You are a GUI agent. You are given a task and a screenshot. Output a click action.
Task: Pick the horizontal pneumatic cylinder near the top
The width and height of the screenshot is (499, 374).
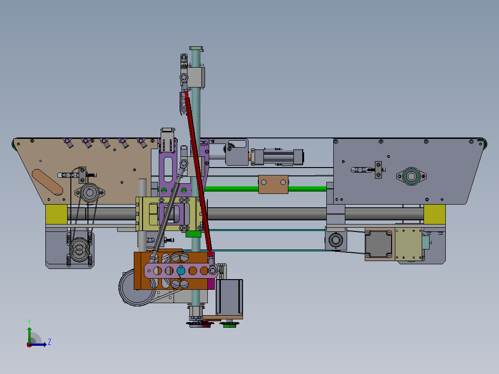click(277, 157)
